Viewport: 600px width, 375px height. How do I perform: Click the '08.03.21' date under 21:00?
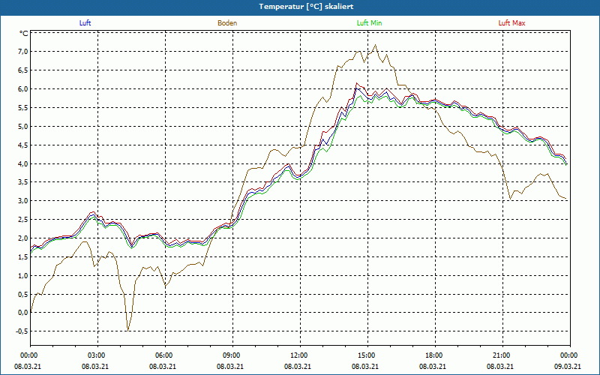coord(500,367)
